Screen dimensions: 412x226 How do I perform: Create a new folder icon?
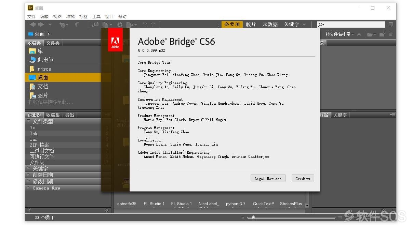click(x=382, y=34)
